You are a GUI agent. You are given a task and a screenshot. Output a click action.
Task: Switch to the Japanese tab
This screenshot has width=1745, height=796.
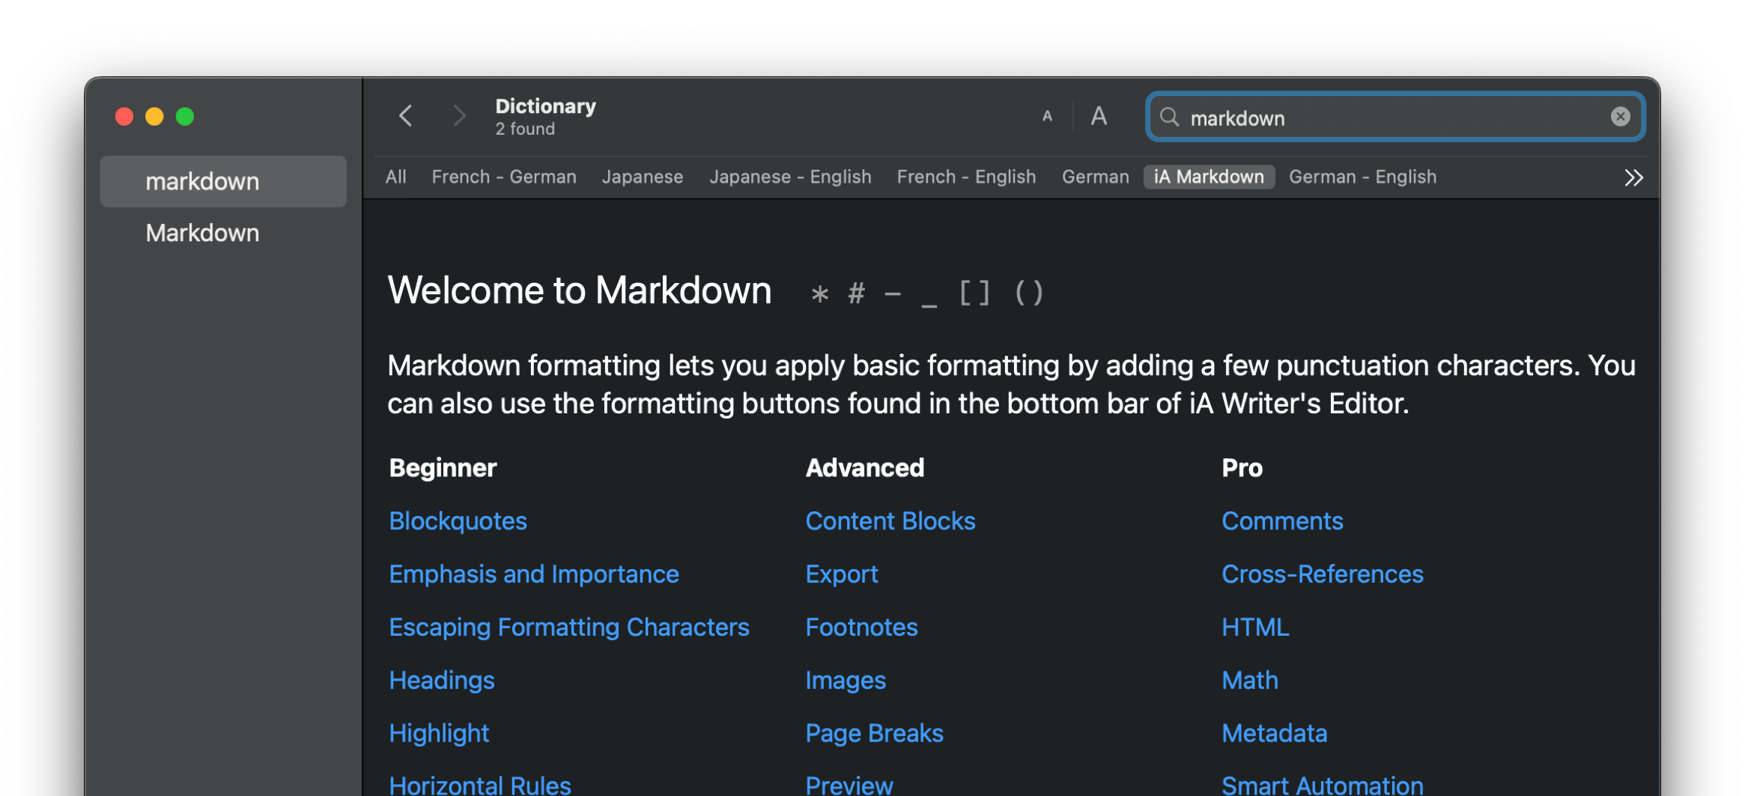pos(643,177)
